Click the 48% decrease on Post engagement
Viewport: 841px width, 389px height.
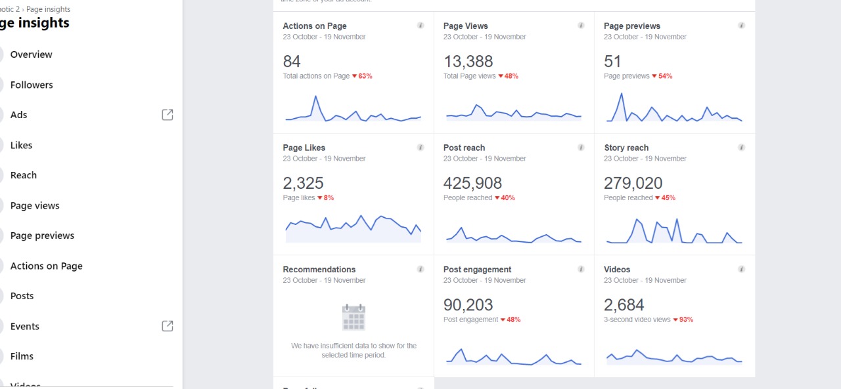(511, 319)
